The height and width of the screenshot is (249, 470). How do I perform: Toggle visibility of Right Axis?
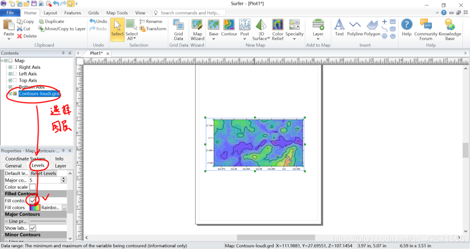[x=10, y=67]
